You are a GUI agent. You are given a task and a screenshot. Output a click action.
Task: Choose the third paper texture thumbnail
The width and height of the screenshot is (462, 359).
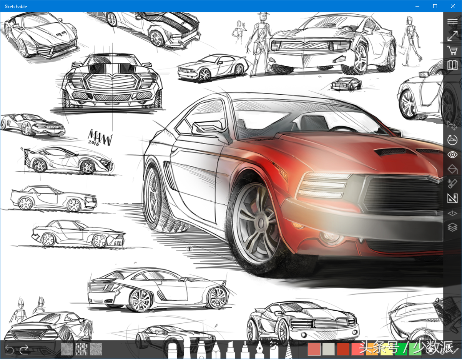[x=96, y=349]
